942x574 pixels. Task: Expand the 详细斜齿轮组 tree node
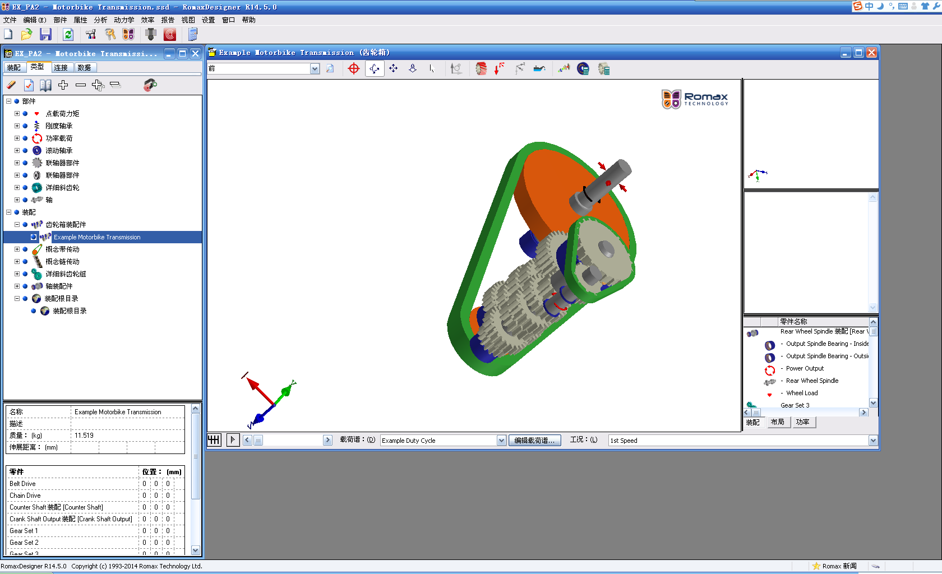17,274
